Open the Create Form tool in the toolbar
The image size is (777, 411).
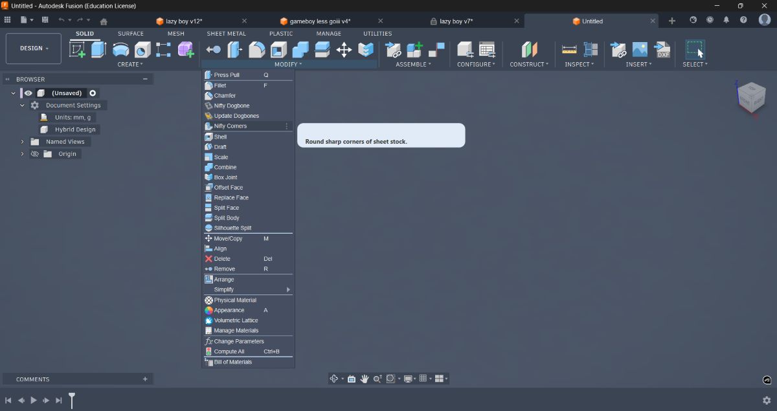click(187, 49)
